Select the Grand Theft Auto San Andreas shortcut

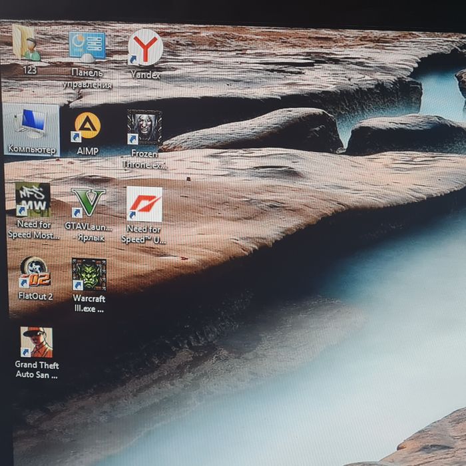(x=36, y=342)
